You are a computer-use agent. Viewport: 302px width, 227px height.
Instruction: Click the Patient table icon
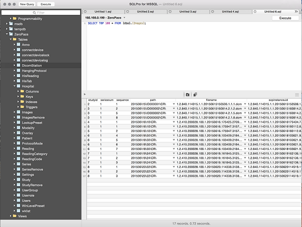pos(19,138)
